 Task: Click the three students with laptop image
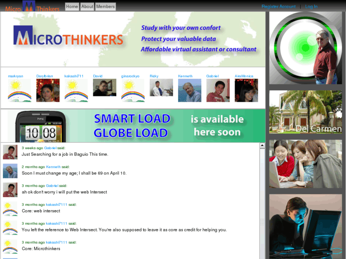306,164
